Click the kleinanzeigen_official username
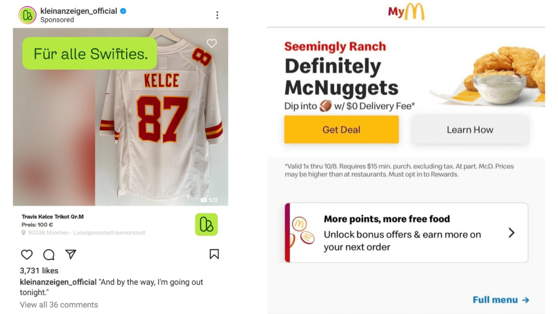This screenshot has width=558, height=314. [x=79, y=11]
